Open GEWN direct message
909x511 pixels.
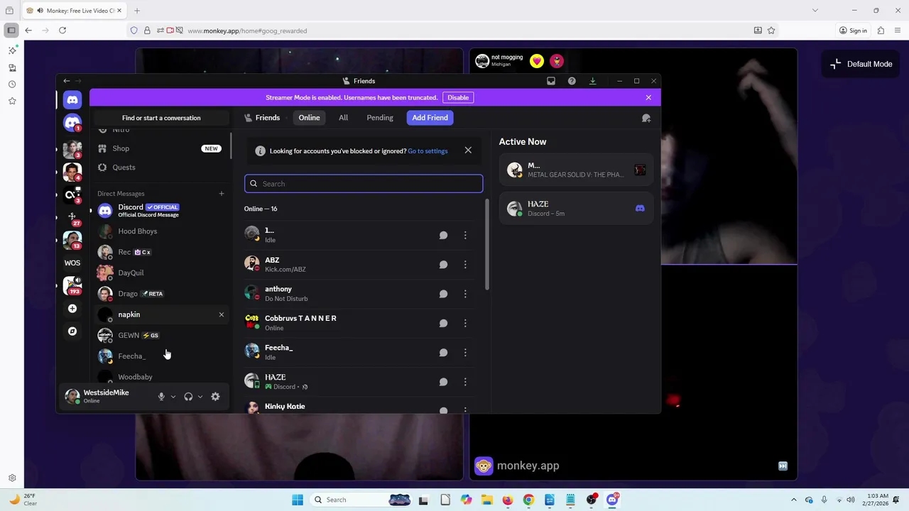click(160, 336)
